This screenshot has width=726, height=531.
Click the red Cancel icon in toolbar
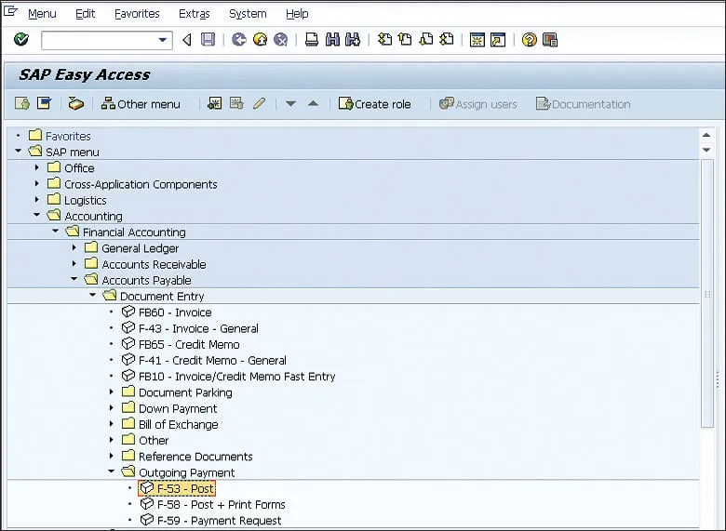(280, 40)
